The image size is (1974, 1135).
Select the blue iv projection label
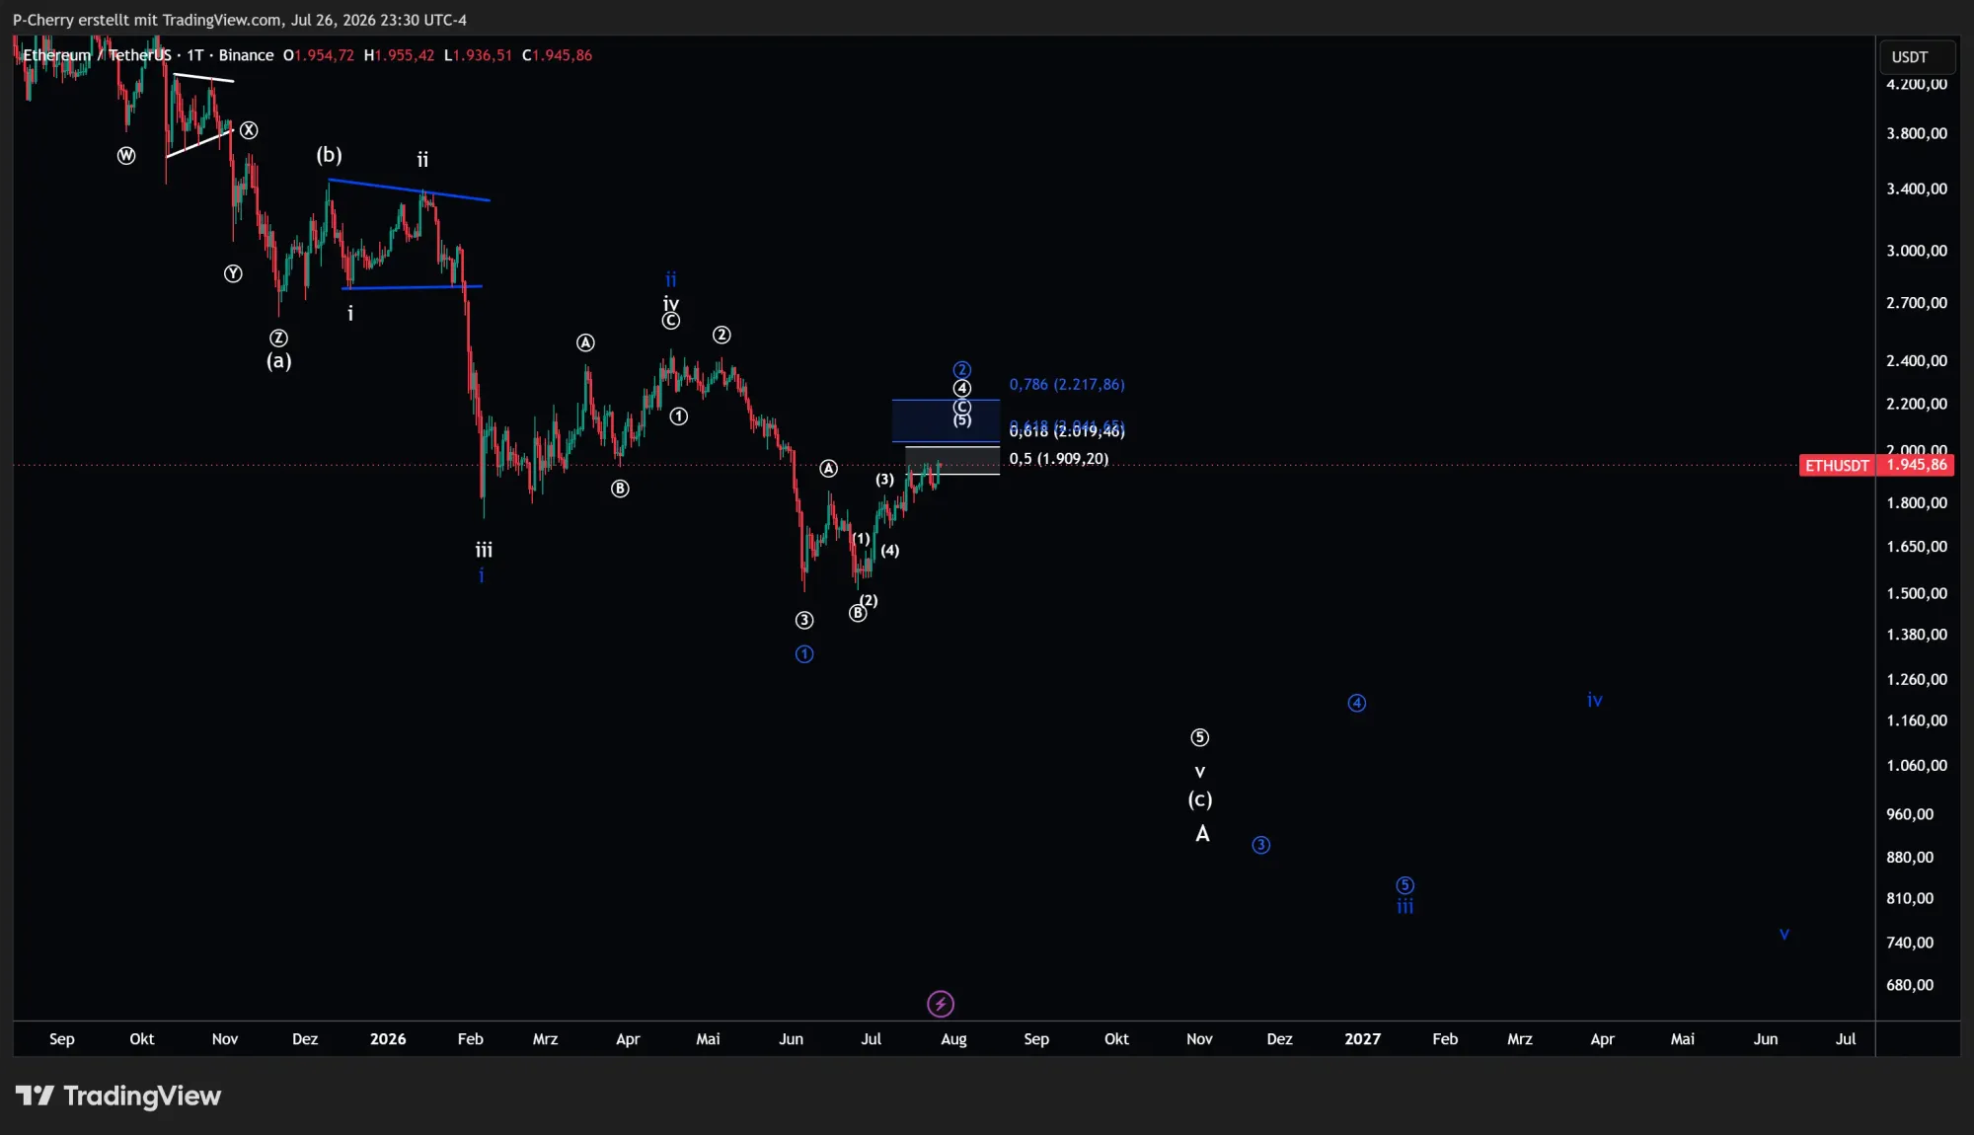point(1594,700)
